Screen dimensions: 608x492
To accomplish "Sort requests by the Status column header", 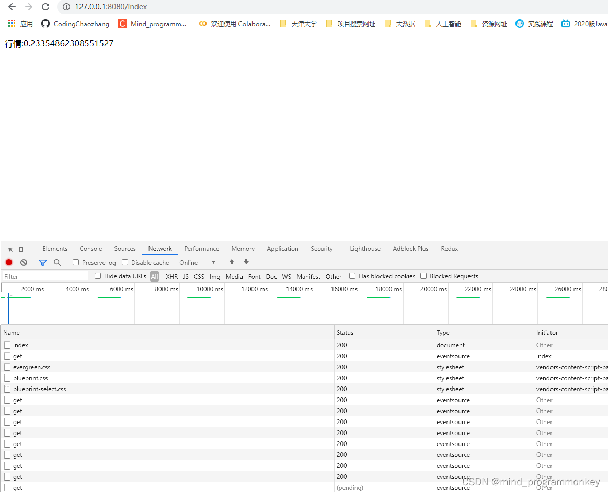I will (384, 332).
